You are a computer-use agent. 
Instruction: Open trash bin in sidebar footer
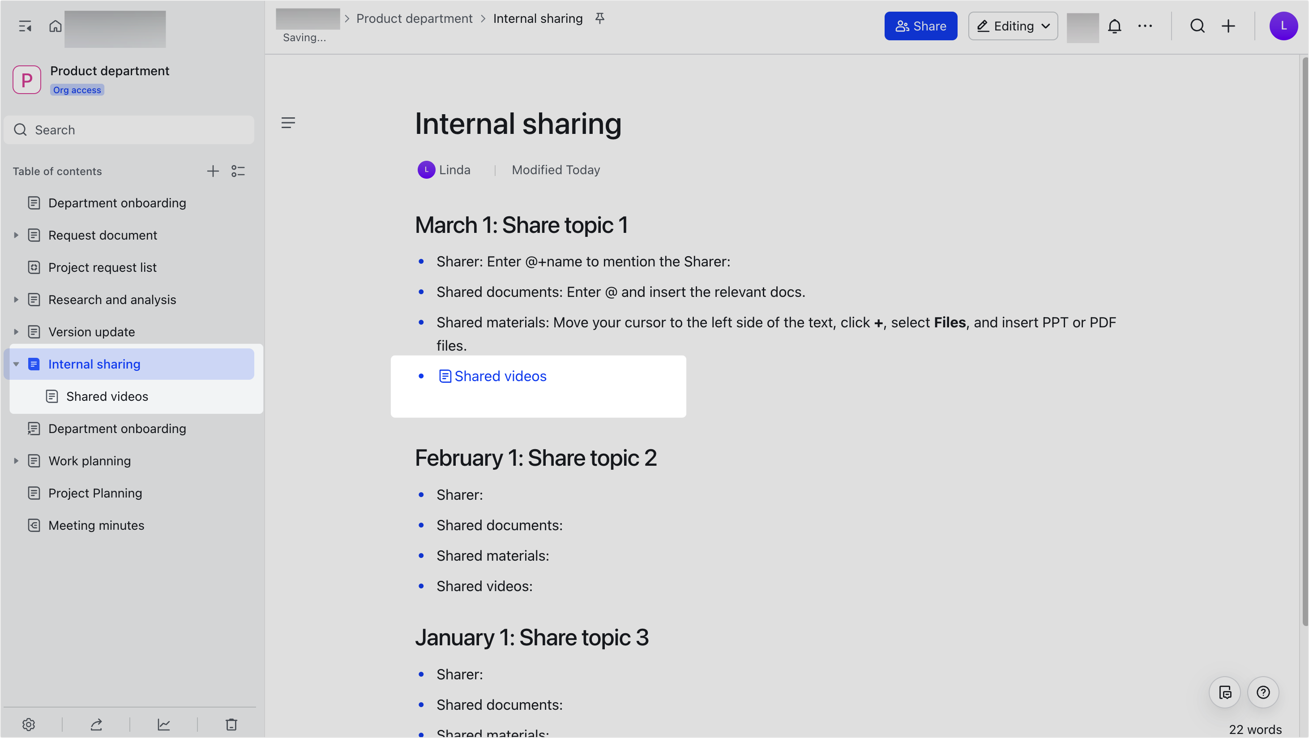(x=231, y=724)
